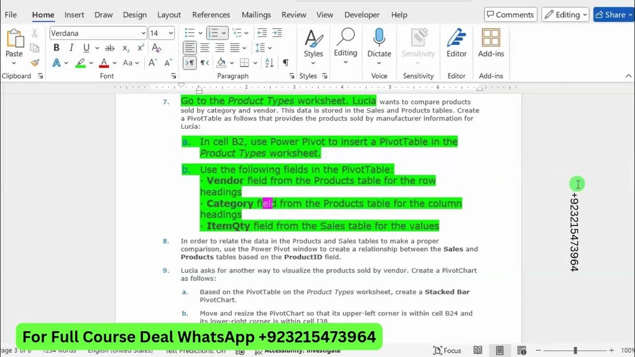Switch to the Design tab
This screenshot has width=635, height=357.
135,15
